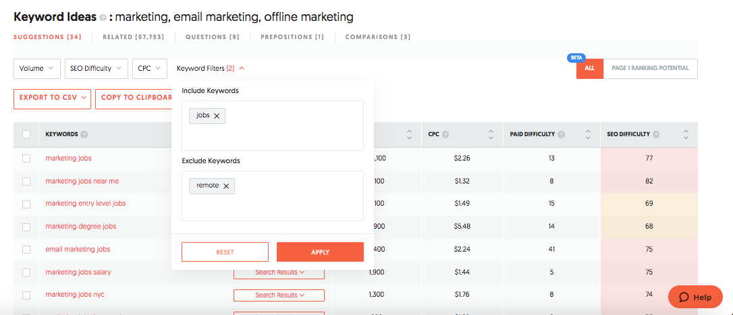Sort table by Paid Difficulty arrows
The height and width of the screenshot is (315, 733).
coord(588,134)
